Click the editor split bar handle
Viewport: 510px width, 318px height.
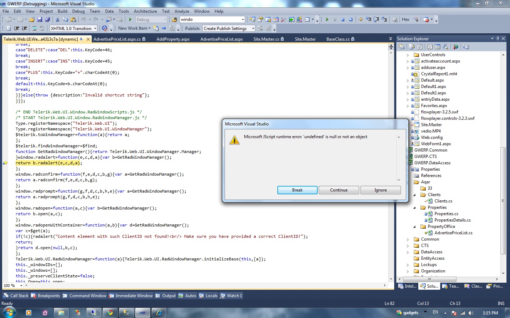tap(391, 47)
